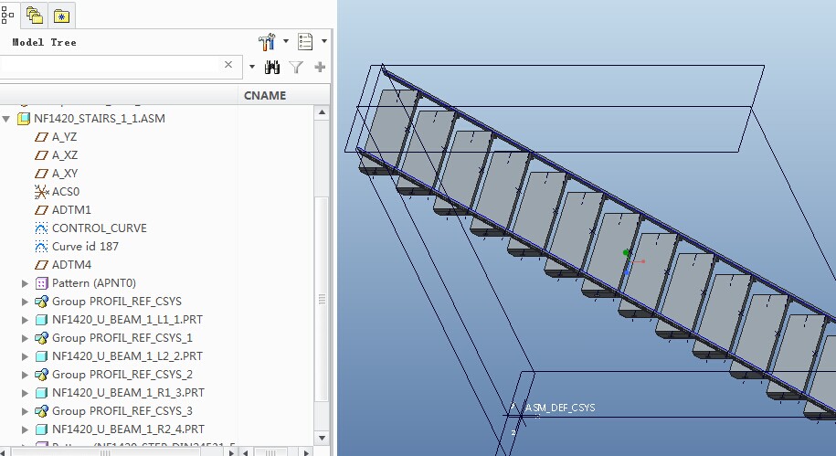Screen dimensions: 836x456
Task: Click the show tree layout icon
Action: 7,15
